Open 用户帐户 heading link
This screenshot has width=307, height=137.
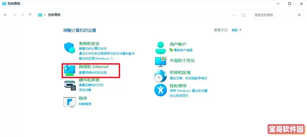click(178, 44)
